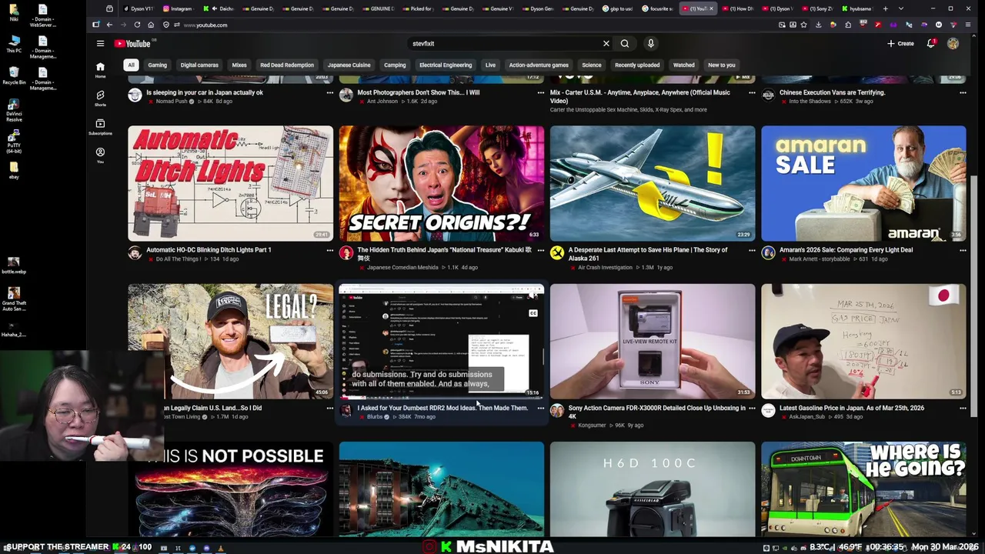The image size is (985, 554).
Task: Select the Japanese Cuisine chip
Action: point(349,65)
